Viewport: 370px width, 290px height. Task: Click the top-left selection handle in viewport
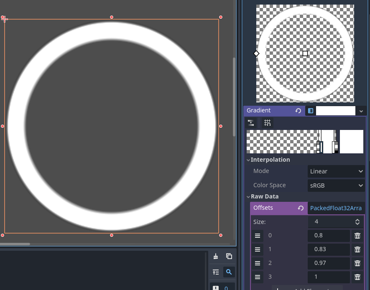pos(3,17)
